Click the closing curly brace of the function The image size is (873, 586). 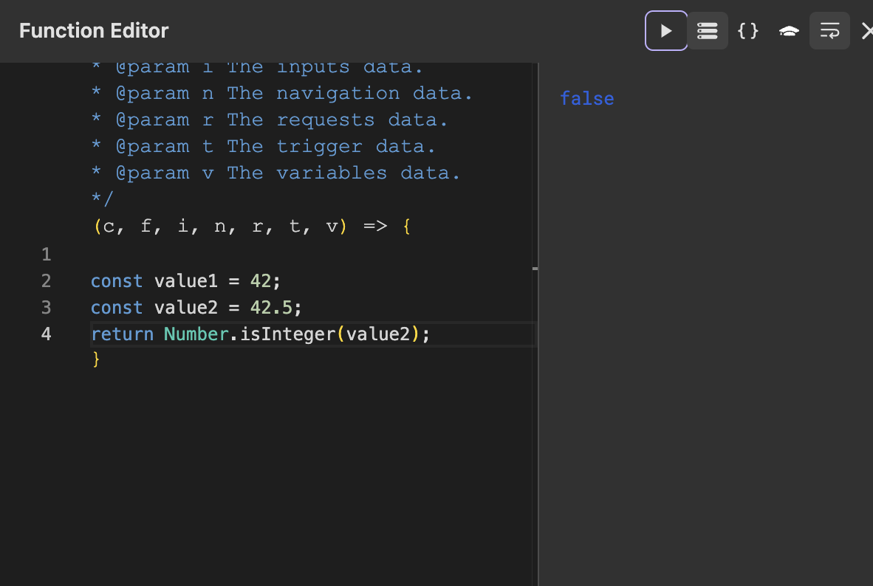pos(96,359)
